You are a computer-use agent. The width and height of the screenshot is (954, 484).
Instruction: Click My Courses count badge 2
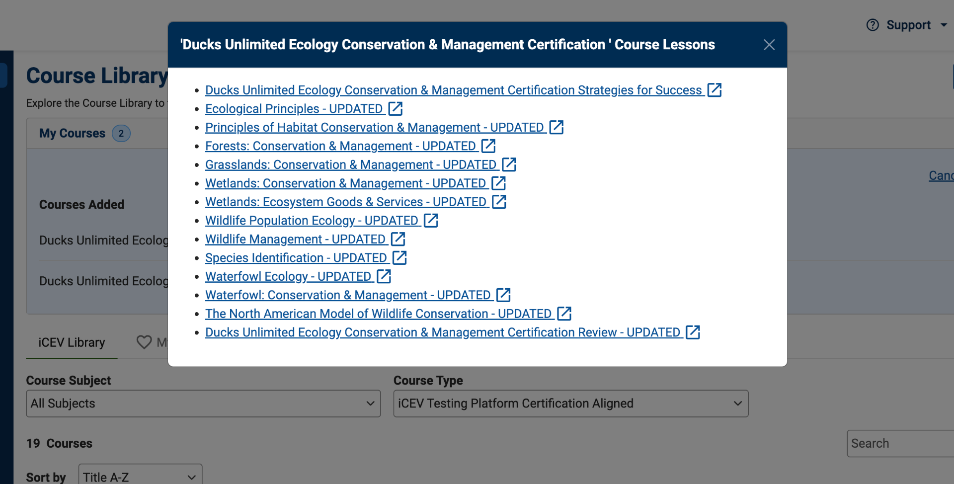121,133
